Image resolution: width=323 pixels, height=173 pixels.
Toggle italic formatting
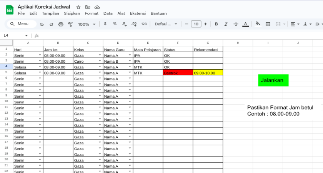[x=226, y=24]
